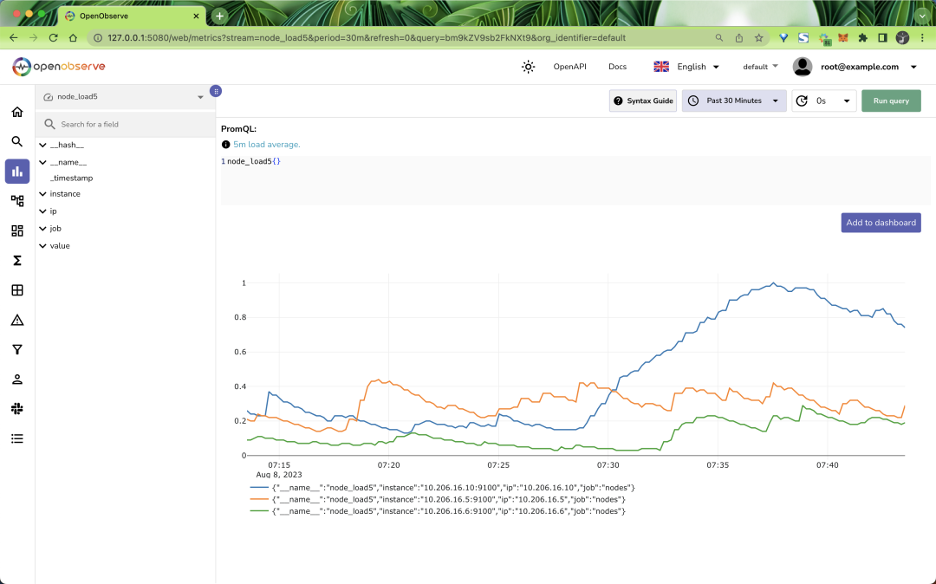Viewport: 936px width, 584px height.
Task: Open Alerts via the warning triangle icon
Action: tap(16, 320)
